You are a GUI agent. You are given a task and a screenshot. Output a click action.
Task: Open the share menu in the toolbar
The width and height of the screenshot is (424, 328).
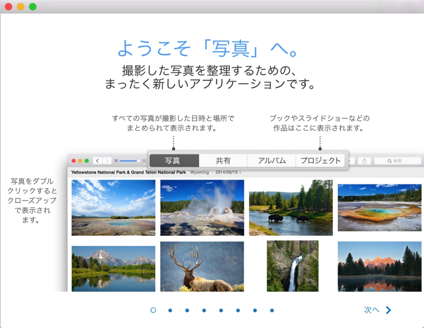364,161
